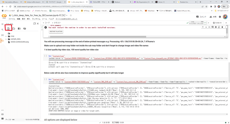Image resolution: width=230 pixels, height=124 pixels.
Task: Open the code snippets sidebar icon
Action: 2,110
